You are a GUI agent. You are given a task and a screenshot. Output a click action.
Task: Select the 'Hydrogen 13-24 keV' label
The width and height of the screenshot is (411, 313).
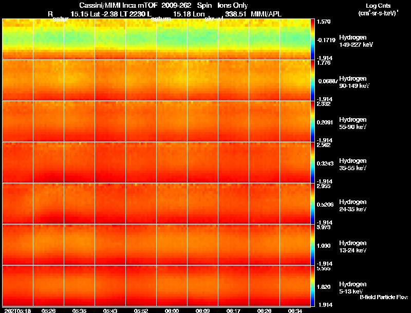[x=353, y=247]
